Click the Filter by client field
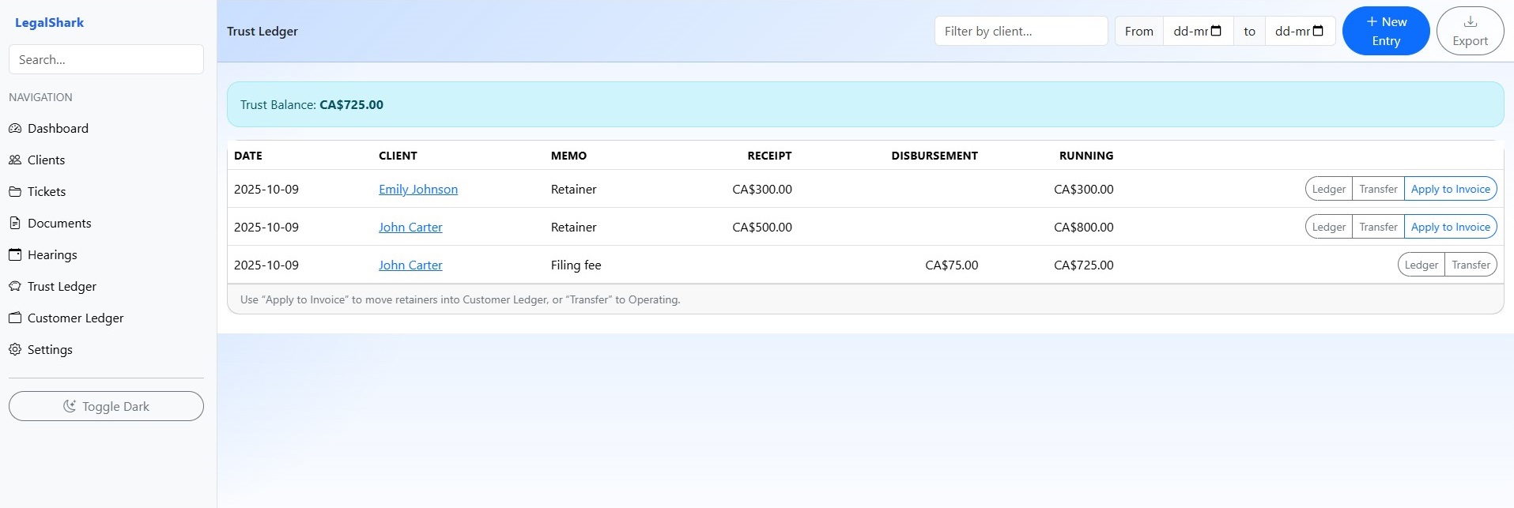Viewport: 1514px width, 508px height. (x=1020, y=32)
